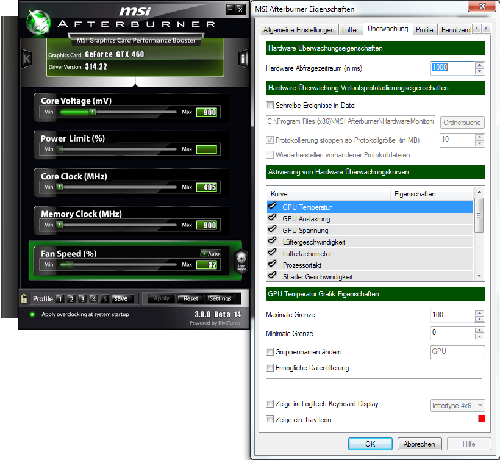Click the Core Clock slider handle
The width and height of the screenshot is (500, 460).
(60, 187)
